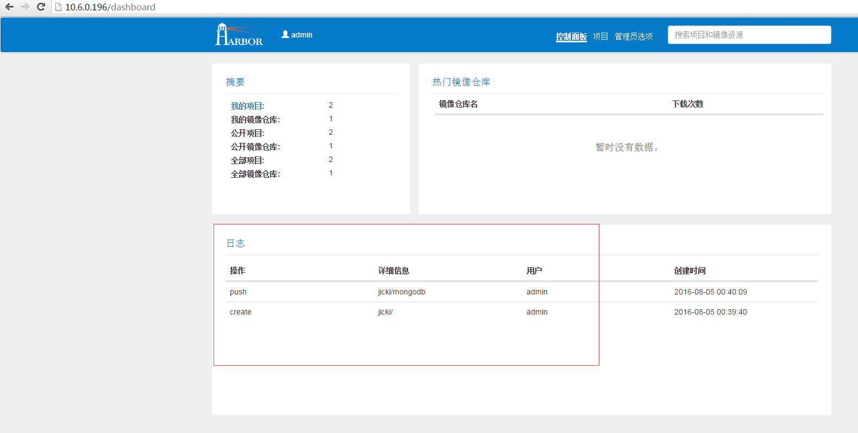Open the 控制面板 navigation tab
Screen dimensions: 858x433
(x=571, y=36)
